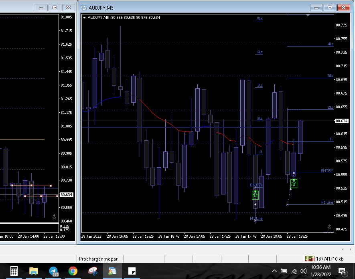Click the MetaTrader taskbar icon

click(112, 271)
